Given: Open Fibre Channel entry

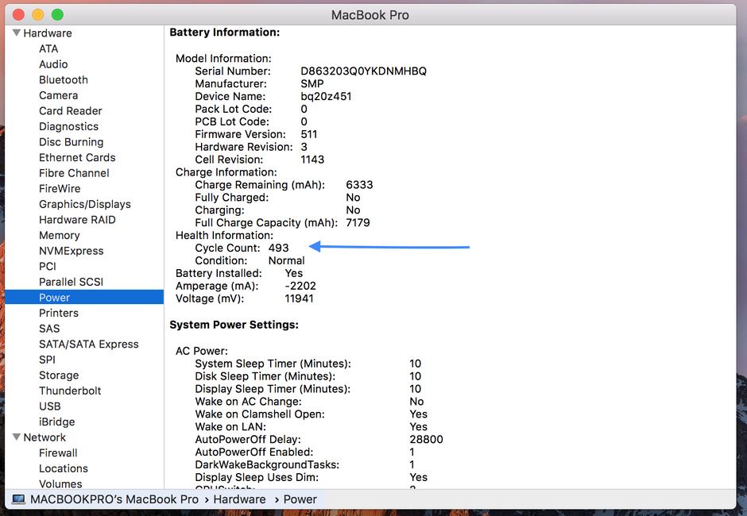Looking at the screenshot, I should tap(74, 173).
